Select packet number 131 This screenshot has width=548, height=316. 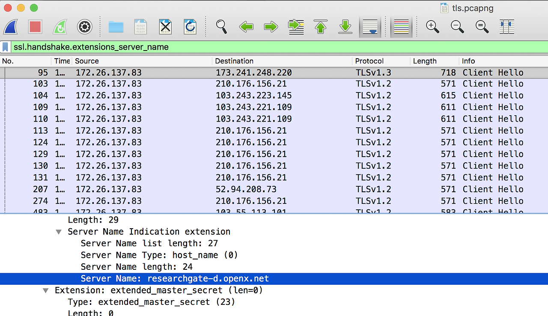pos(274,178)
